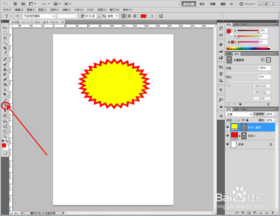Select the 形状 1 layer thumbnail
Image resolution: width=280 pixels, height=216 pixels.
[234, 136]
